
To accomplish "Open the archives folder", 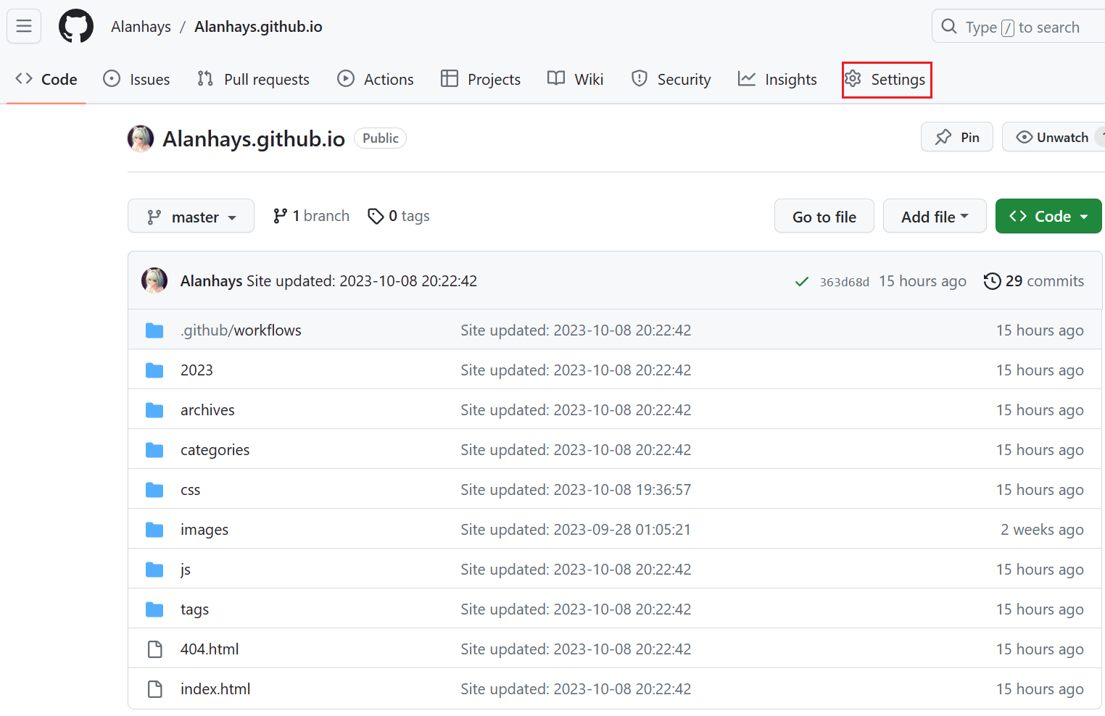I will (x=207, y=410).
